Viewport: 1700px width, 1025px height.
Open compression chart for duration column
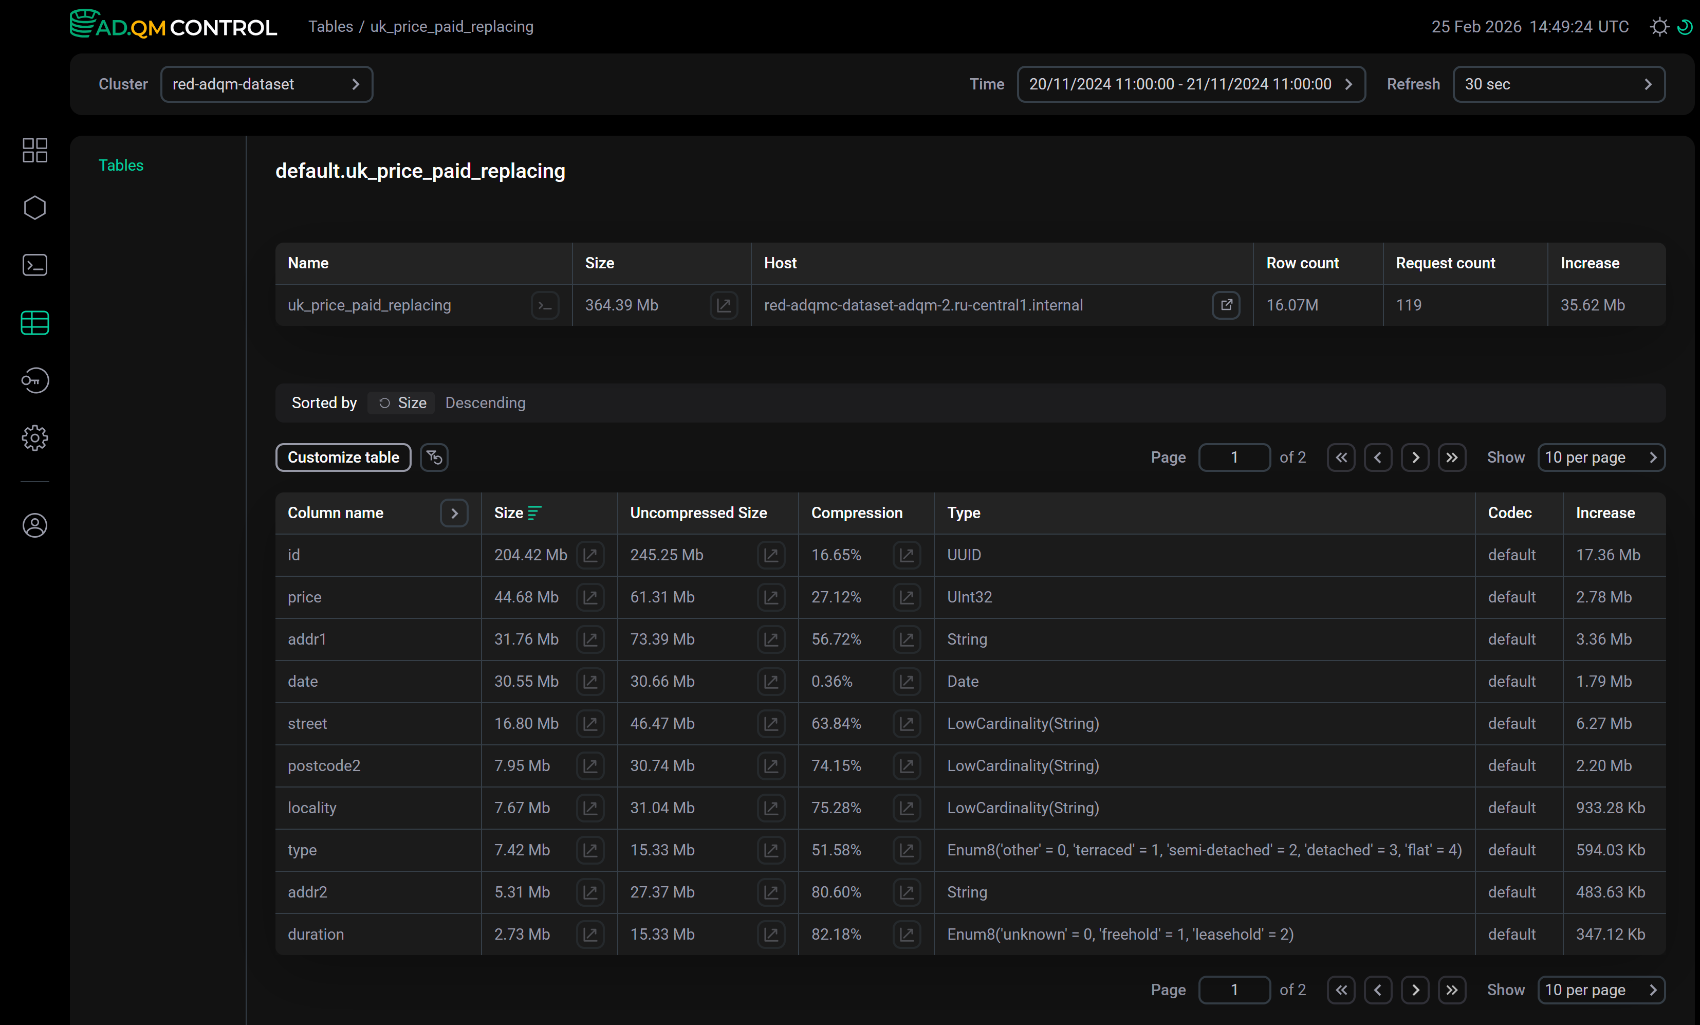[x=907, y=934]
